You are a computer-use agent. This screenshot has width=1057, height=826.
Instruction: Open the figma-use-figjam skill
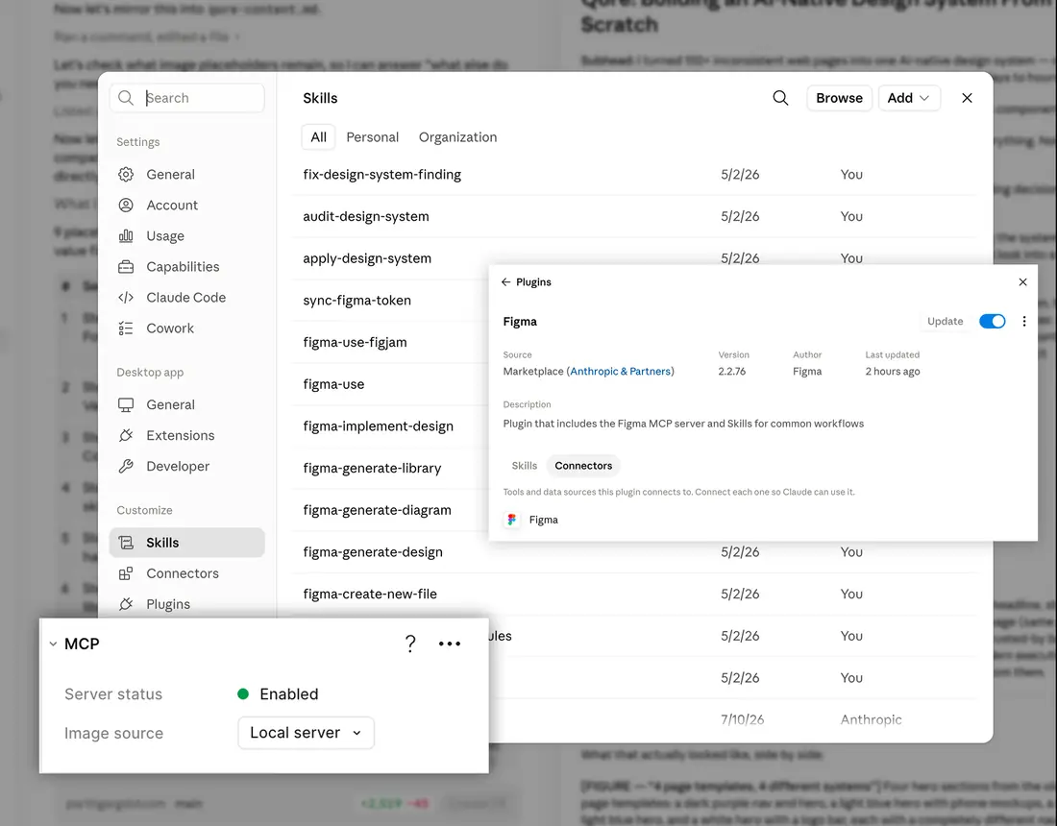pos(355,342)
